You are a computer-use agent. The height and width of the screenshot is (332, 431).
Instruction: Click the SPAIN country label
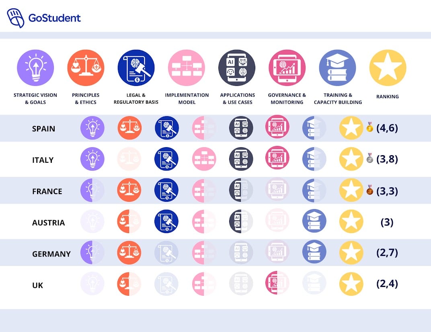point(43,129)
